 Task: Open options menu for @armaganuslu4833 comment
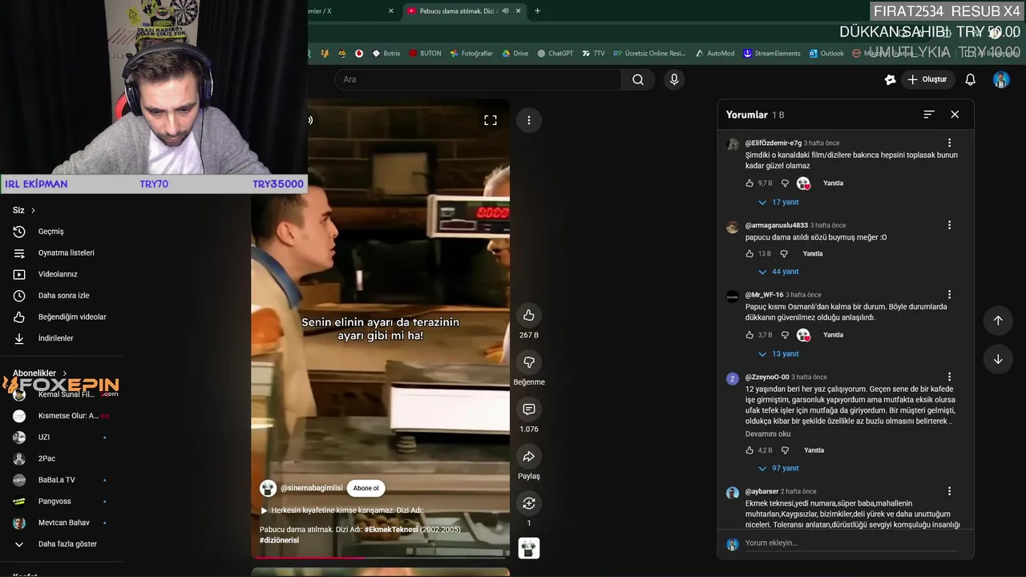click(x=950, y=226)
